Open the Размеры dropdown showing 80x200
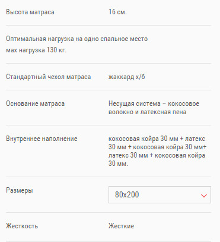The height and width of the screenshot is (242, 220). [x=160, y=194]
